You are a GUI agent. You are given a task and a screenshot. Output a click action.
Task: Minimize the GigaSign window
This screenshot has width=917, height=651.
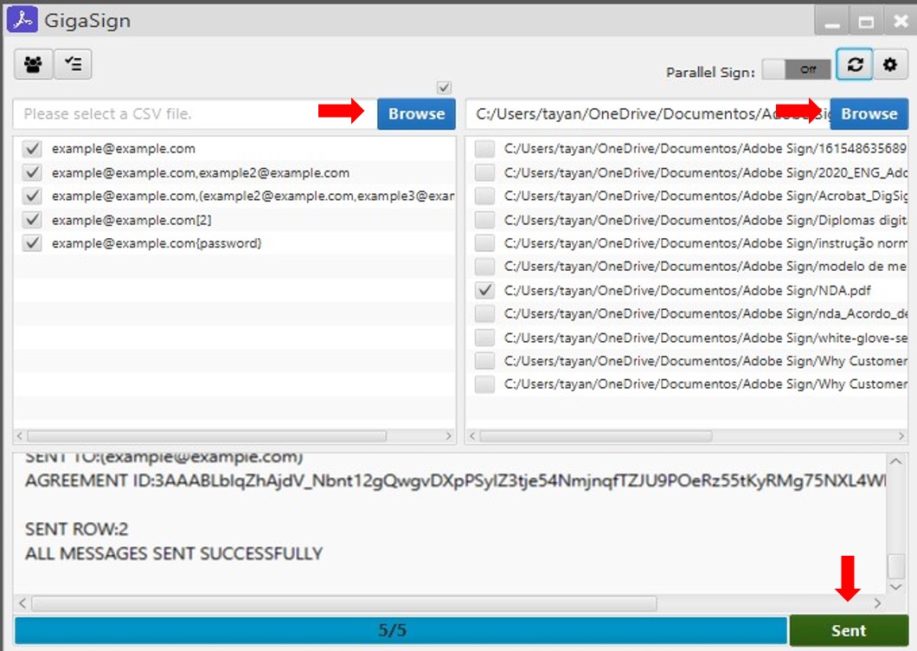click(x=832, y=21)
